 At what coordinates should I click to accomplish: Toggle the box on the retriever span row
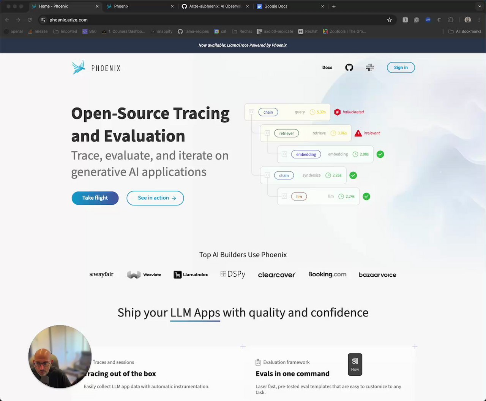tap(267, 133)
